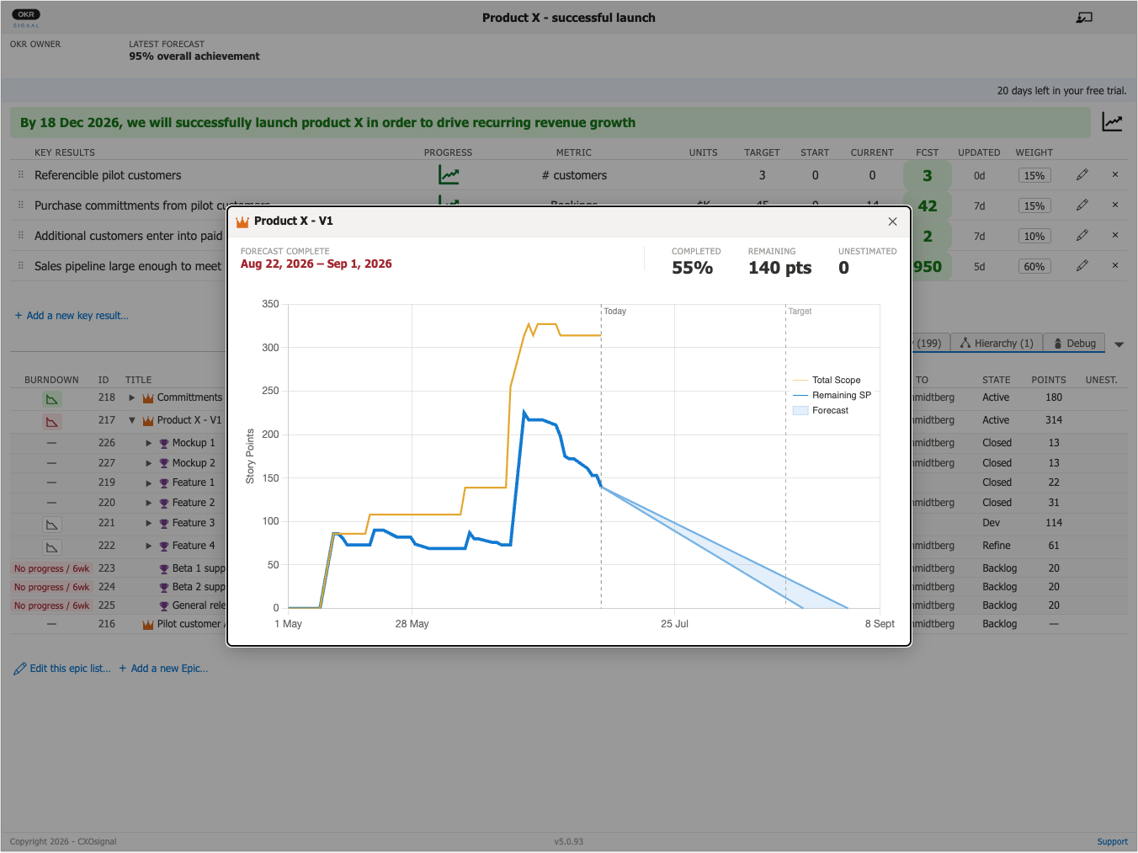Click the Referencible pilot customers key result title

point(108,175)
